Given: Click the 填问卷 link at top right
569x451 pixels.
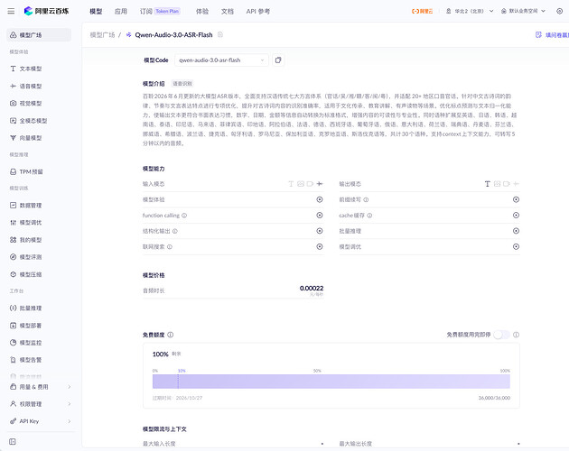Looking at the screenshot, I should (555, 35).
